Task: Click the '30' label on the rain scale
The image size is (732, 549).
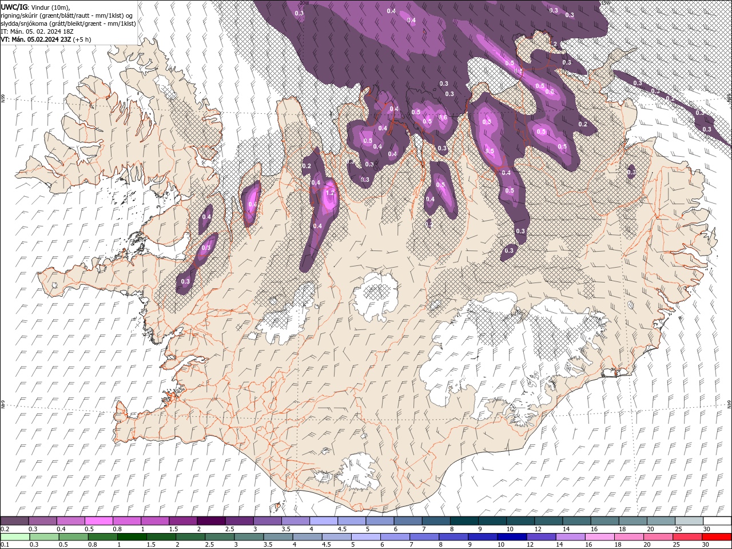Action: click(x=705, y=545)
